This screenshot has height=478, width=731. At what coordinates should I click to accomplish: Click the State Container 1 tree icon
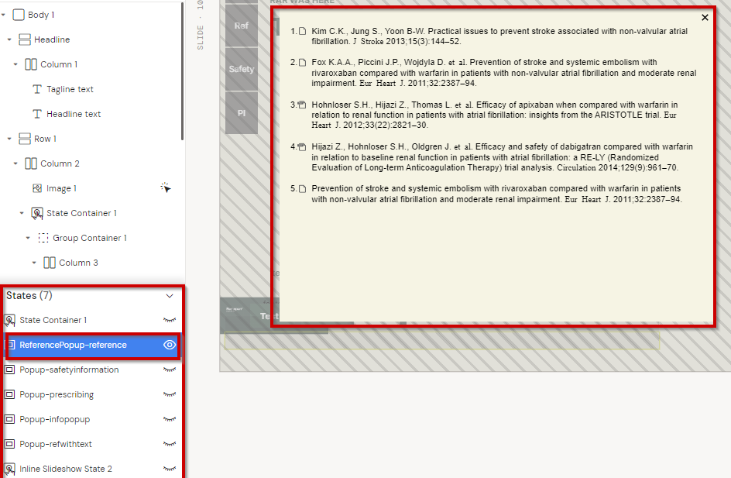pos(37,213)
